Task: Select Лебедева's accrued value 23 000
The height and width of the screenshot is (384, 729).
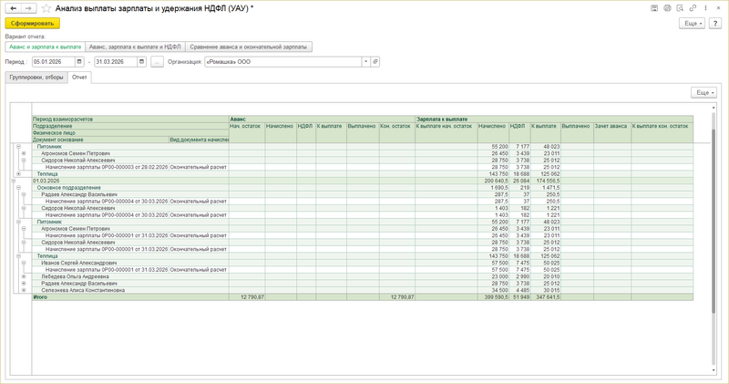Action: [499, 276]
